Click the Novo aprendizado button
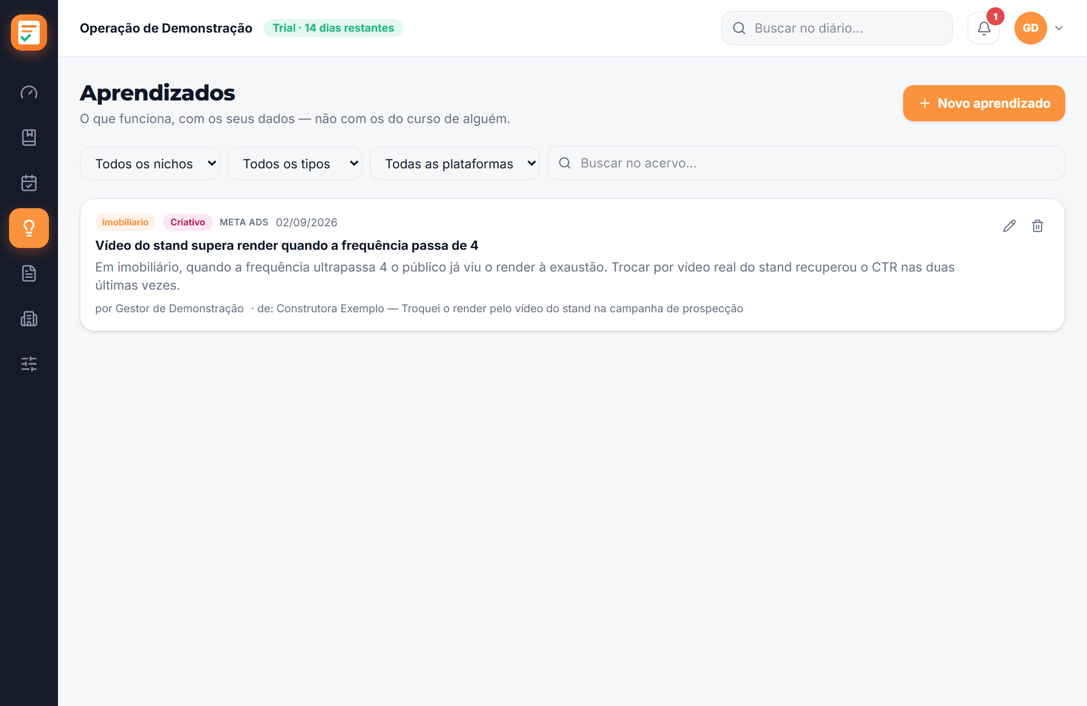This screenshot has width=1087, height=706. coord(984,103)
